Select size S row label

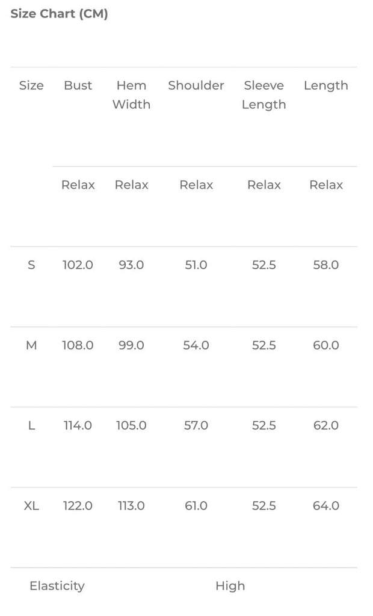31,265
